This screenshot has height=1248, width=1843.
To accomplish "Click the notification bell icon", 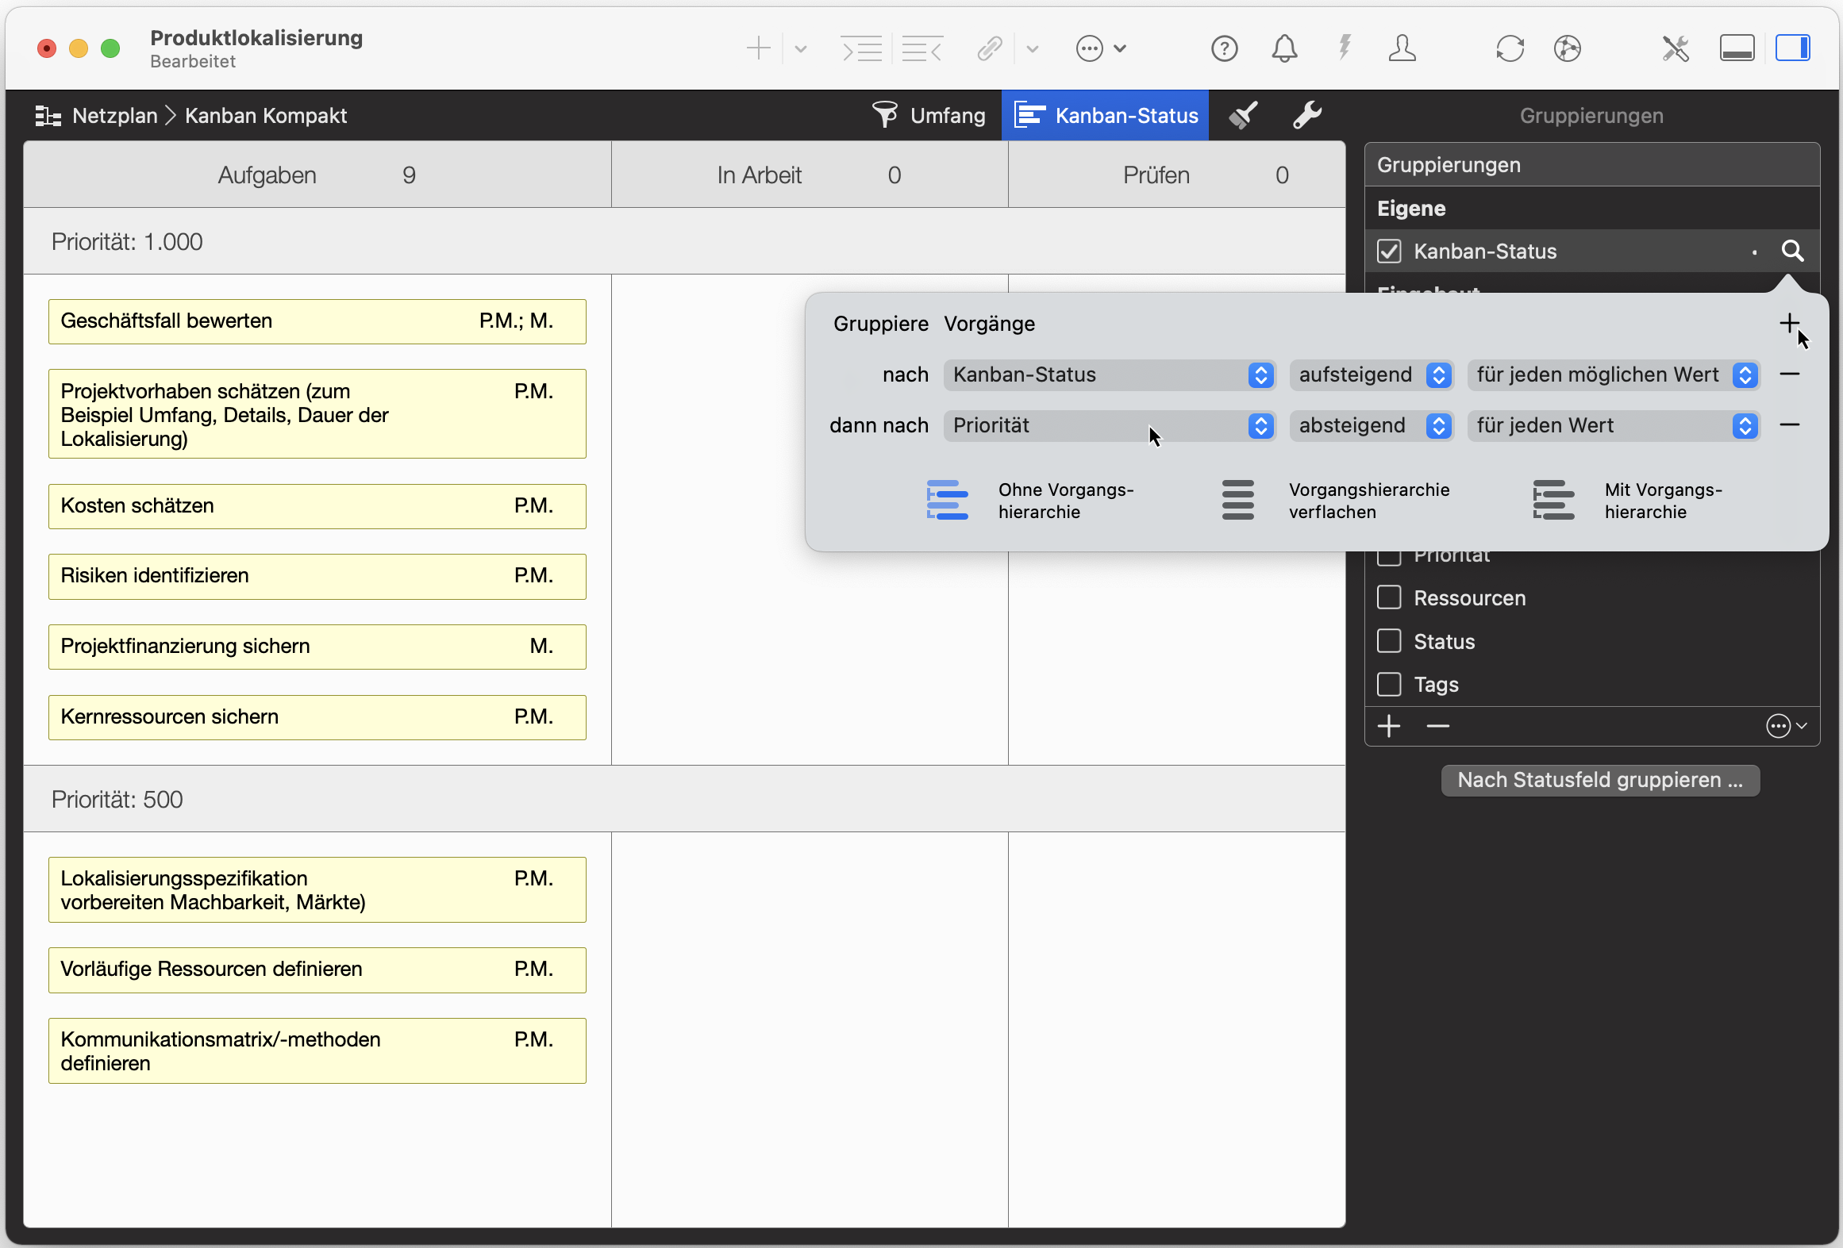I will coord(1283,49).
